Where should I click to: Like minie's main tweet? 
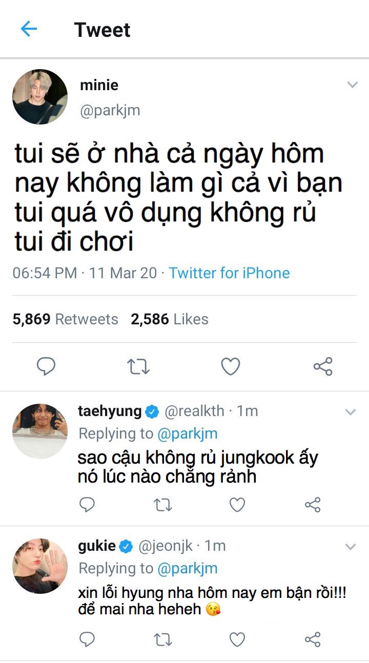pos(231,366)
